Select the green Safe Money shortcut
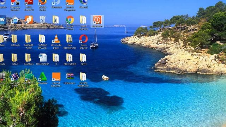Viewport: 226px width, 127px height. tap(29, 78)
